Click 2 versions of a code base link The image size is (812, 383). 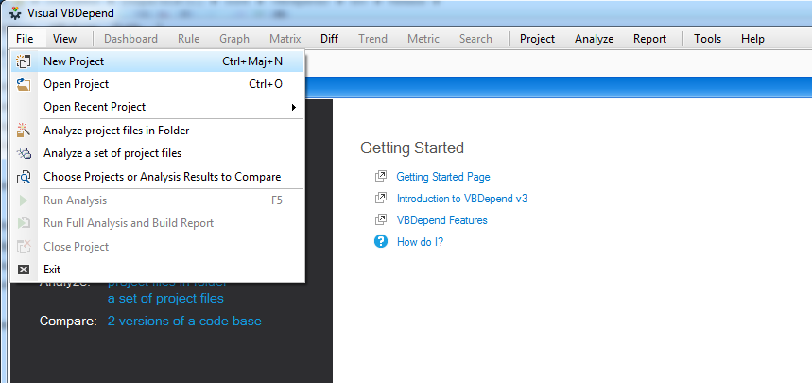click(x=184, y=321)
